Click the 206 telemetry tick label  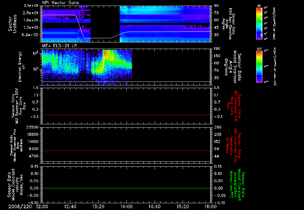pyautogui.click(x=217, y=134)
